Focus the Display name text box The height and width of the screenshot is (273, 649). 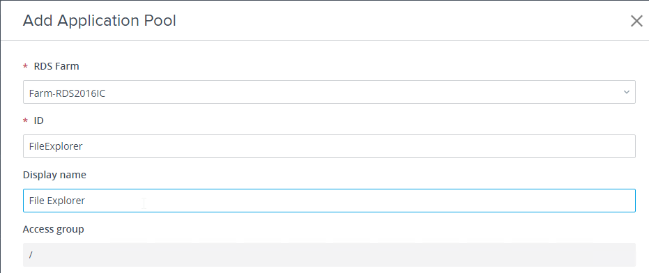329,201
